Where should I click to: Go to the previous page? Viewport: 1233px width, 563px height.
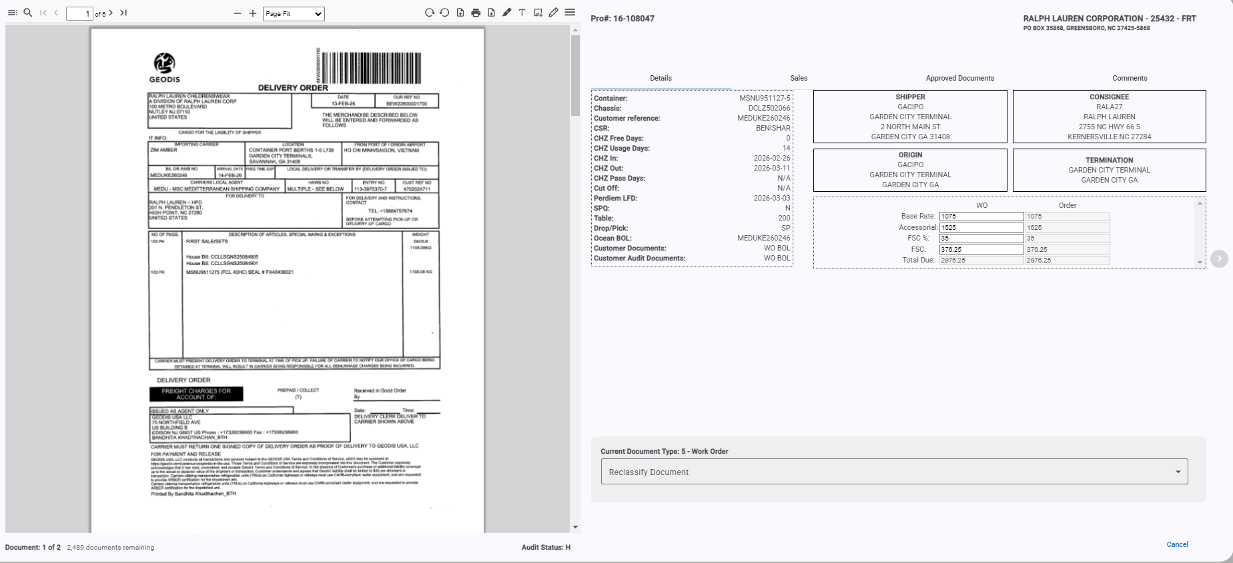tap(56, 13)
